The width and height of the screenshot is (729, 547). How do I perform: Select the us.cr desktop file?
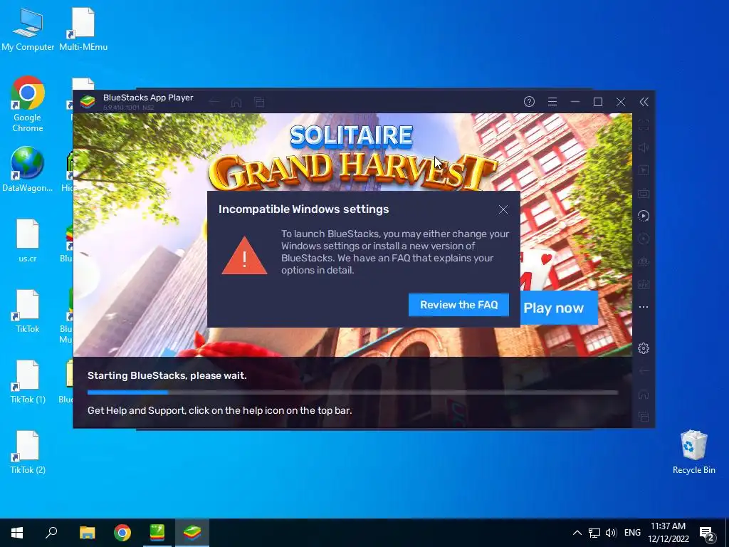[x=28, y=241]
